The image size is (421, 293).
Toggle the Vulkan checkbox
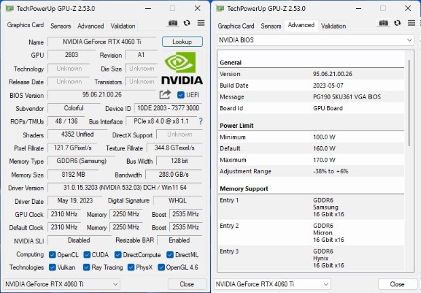(x=52, y=267)
